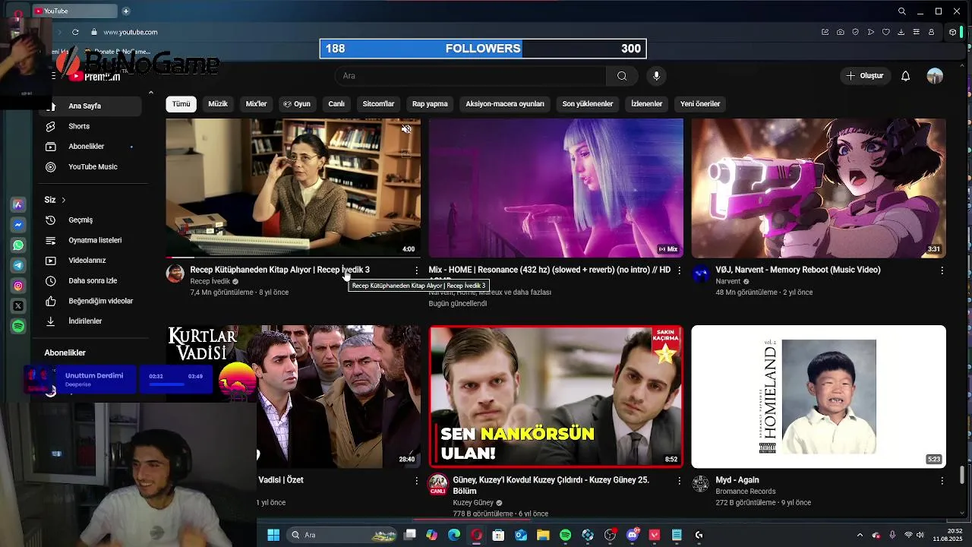Viewport: 972px width, 547px height.
Task: Open Opera downloads icon
Action: [901, 32]
